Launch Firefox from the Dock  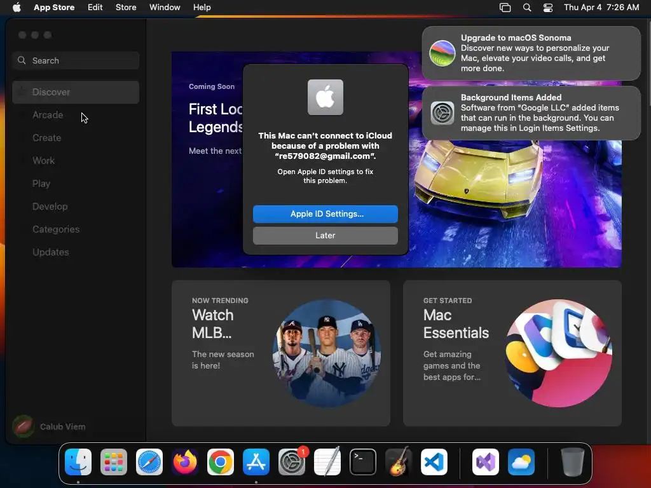pos(185,462)
